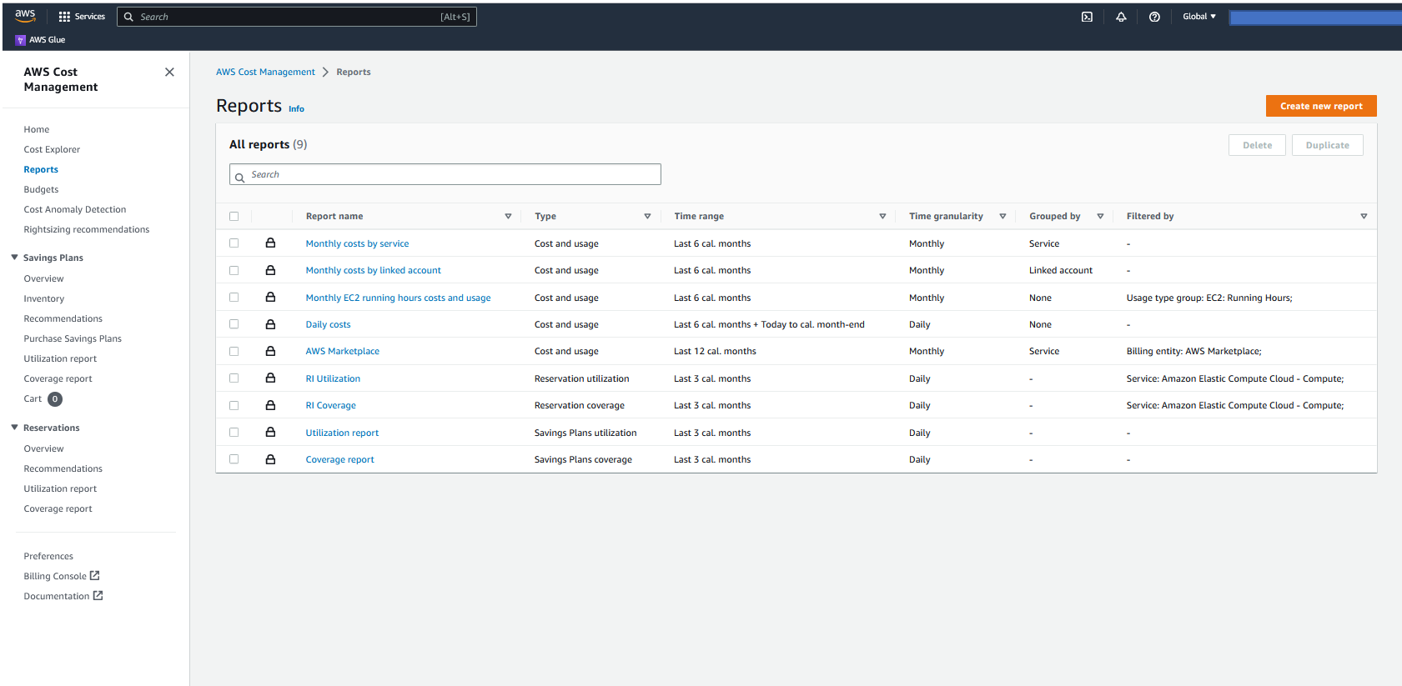This screenshot has height=686, width=1402.
Task: Click lock icon for Daily costs row
Action: coord(270,324)
